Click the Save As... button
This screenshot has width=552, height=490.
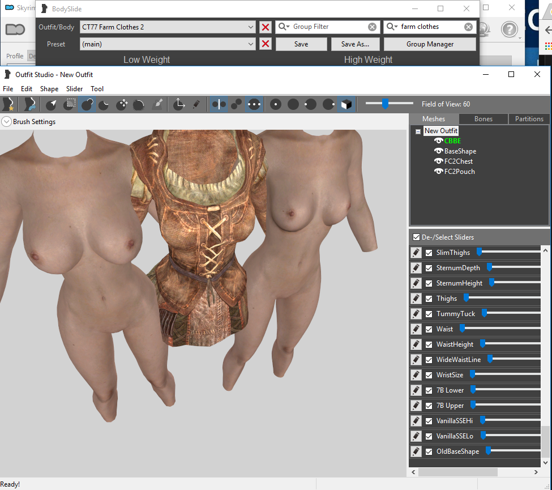click(x=355, y=44)
